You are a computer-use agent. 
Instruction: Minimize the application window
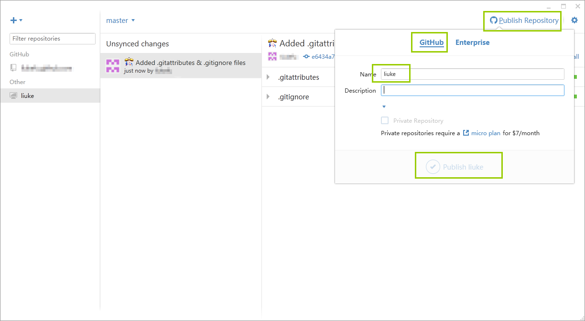coord(549,6)
